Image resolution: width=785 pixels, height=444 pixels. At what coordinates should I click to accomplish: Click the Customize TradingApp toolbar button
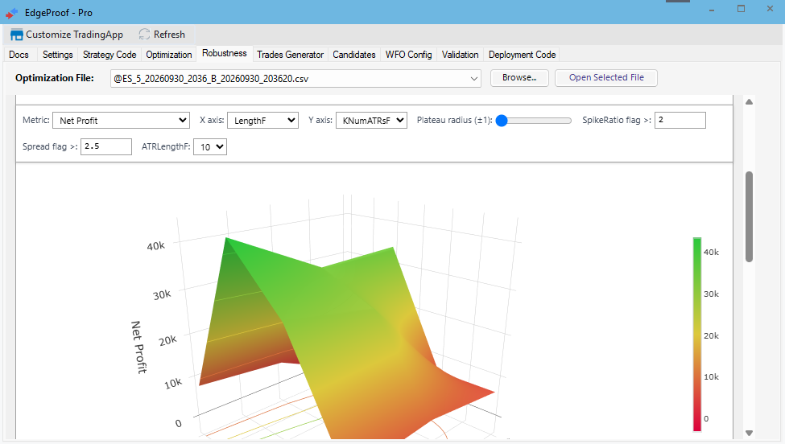[x=67, y=35]
